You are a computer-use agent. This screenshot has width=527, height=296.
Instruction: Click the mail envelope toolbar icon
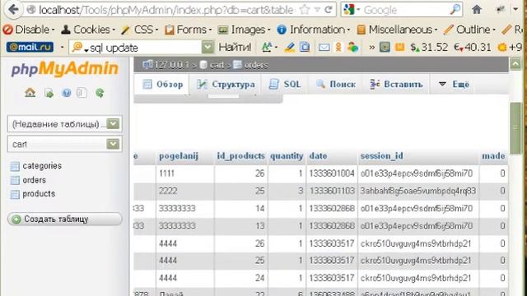(x=324, y=48)
